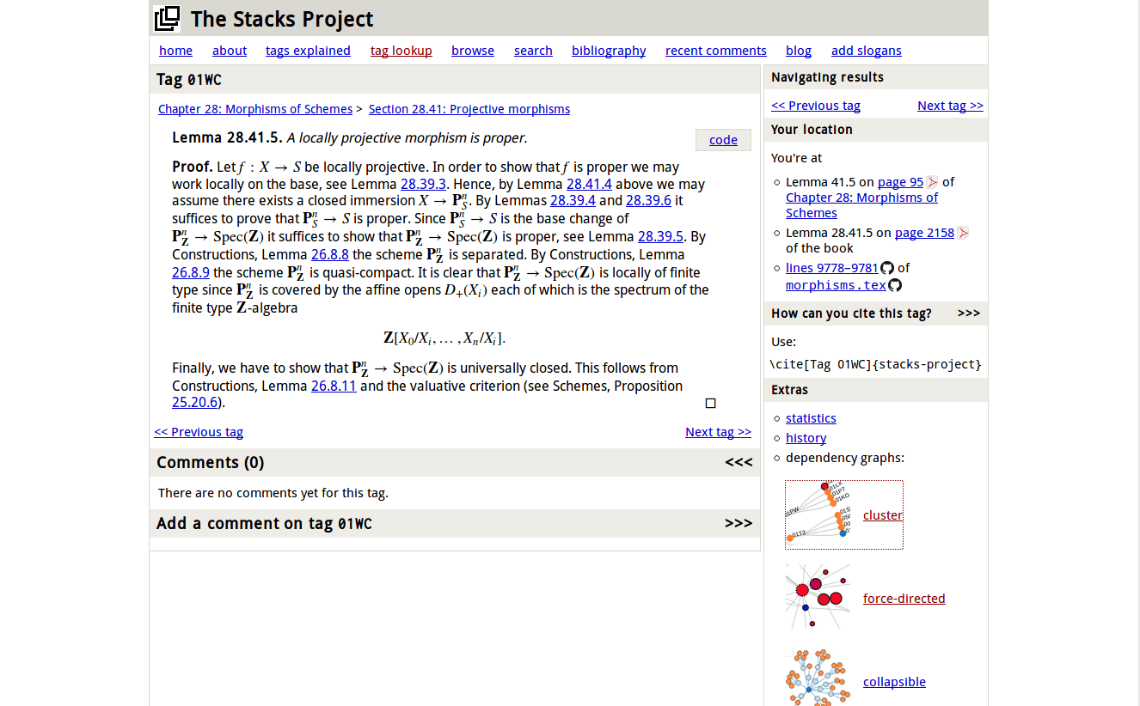
Task: Open Section 28.41: Projective morphisms breadcrumb
Action: click(x=469, y=109)
